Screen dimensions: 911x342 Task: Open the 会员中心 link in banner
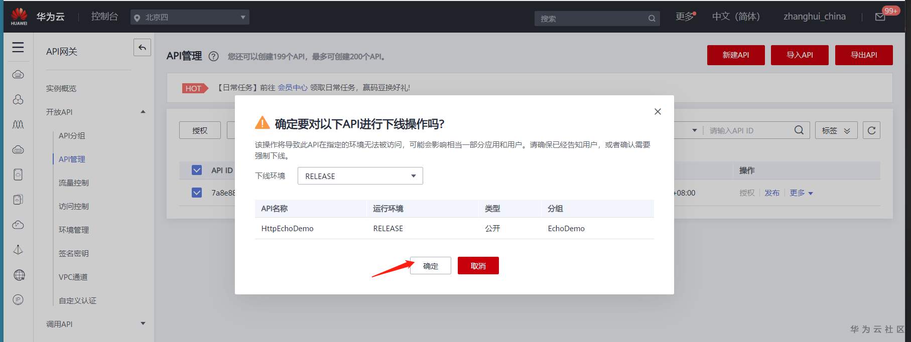(x=293, y=87)
